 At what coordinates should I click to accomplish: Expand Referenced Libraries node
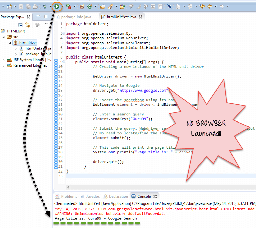pos(4,66)
